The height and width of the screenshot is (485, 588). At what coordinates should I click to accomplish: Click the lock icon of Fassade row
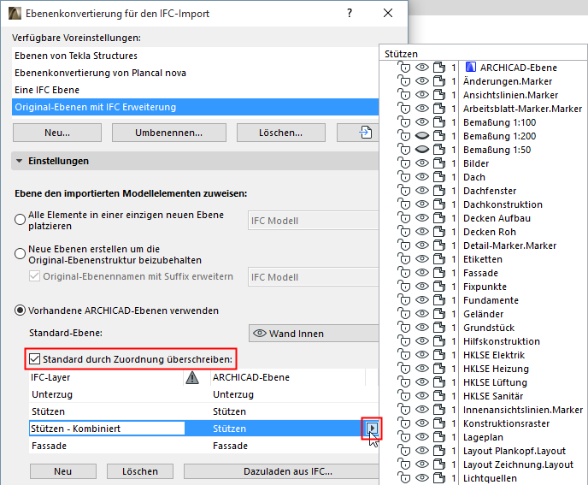tap(404, 273)
